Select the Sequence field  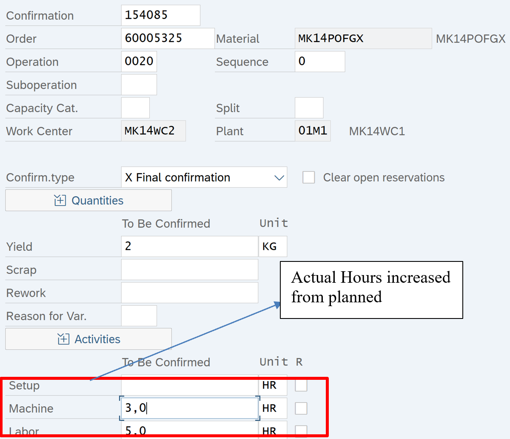[319, 61]
